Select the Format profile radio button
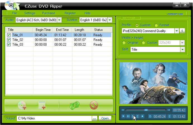 156,25
